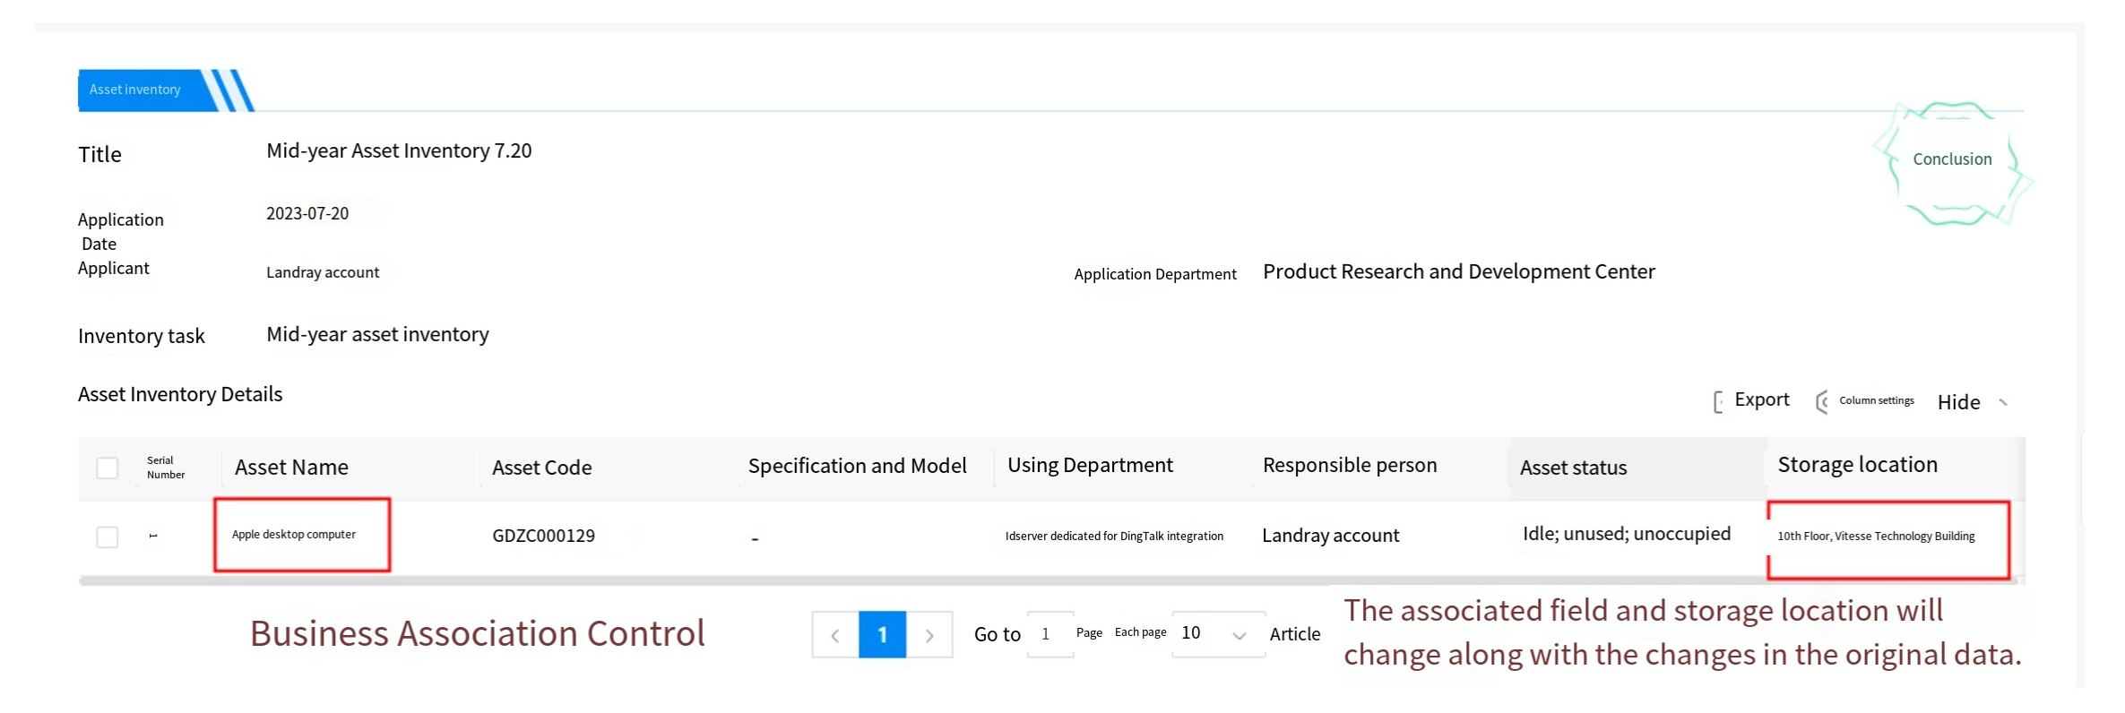Collapse details with Hide chevron
The width and height of the screenshot is (2125, 713).
[2003, 402]
